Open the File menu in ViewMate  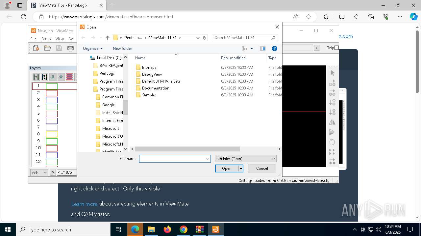[34, 39]
